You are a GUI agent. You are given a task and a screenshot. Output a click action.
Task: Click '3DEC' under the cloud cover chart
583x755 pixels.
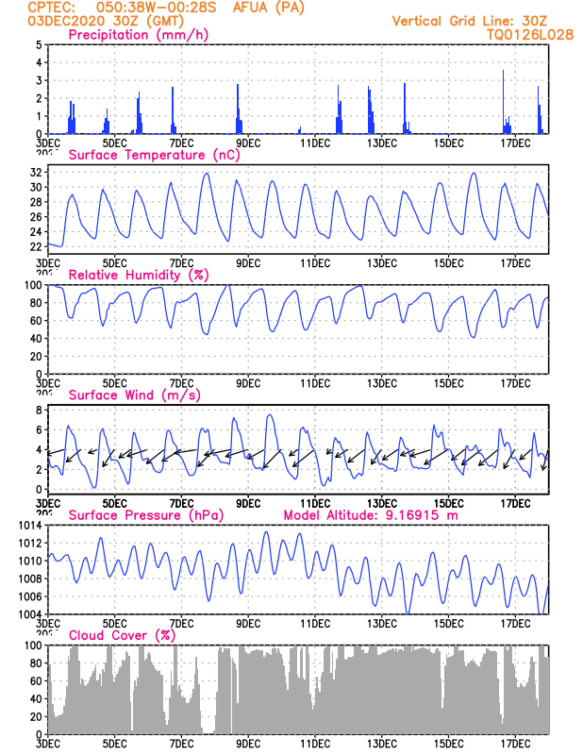(48, 744)
